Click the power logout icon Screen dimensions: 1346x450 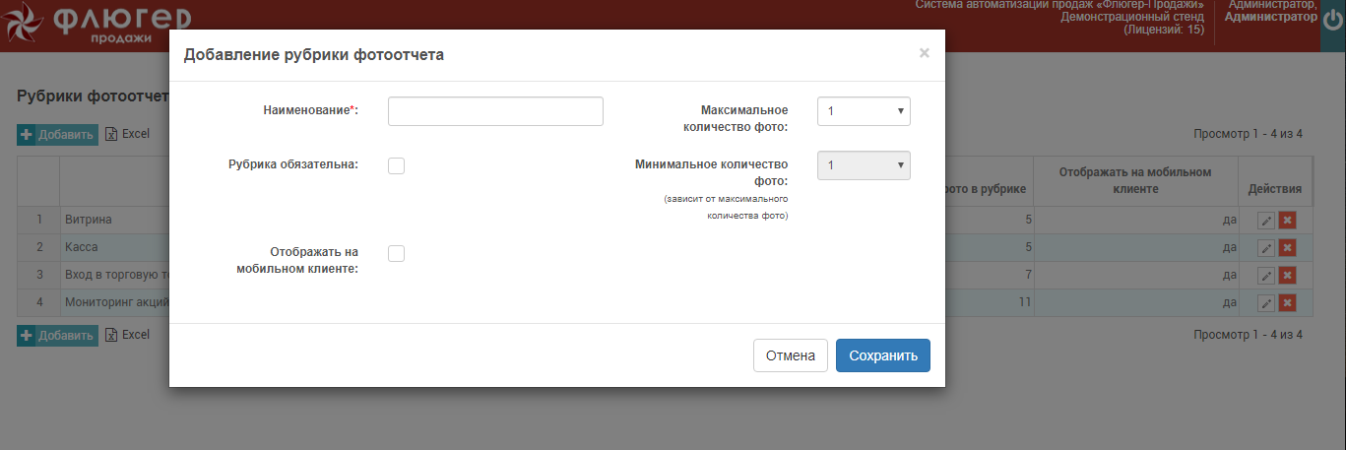[1332, 22]
